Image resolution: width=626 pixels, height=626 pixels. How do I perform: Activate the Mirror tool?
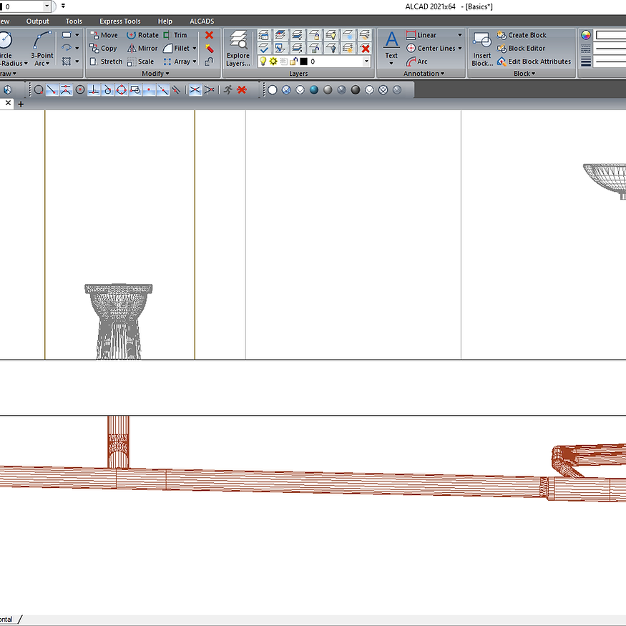point(142,49)
